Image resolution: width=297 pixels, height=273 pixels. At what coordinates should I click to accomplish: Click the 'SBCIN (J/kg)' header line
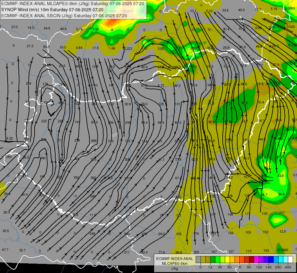tap(64, 16)
